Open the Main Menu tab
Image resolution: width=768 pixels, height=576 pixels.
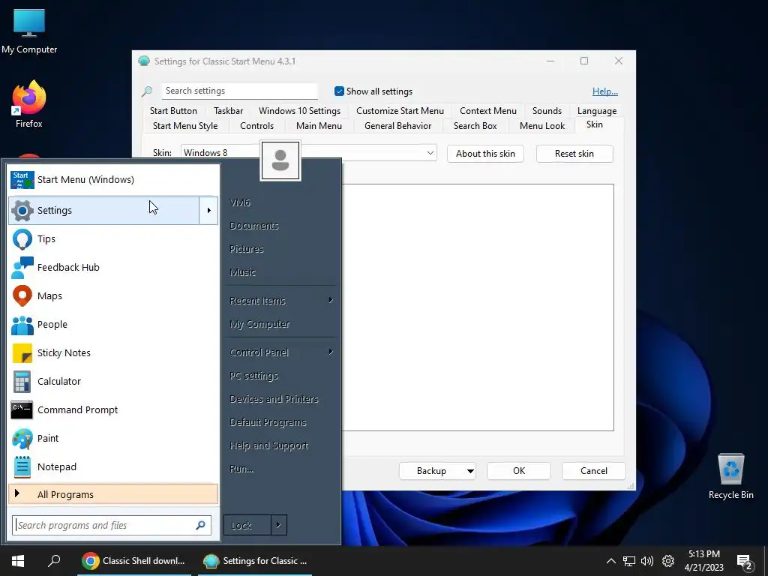point(319,126)
